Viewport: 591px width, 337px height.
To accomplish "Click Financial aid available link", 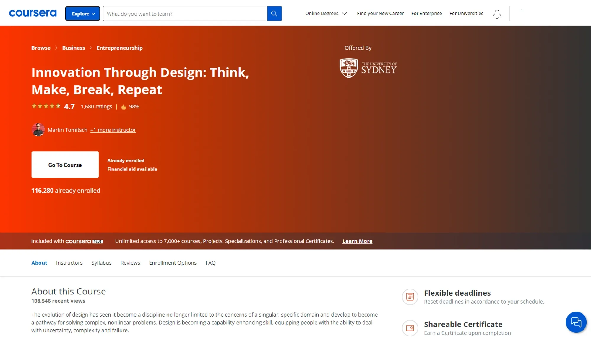I will coord(132,169).
